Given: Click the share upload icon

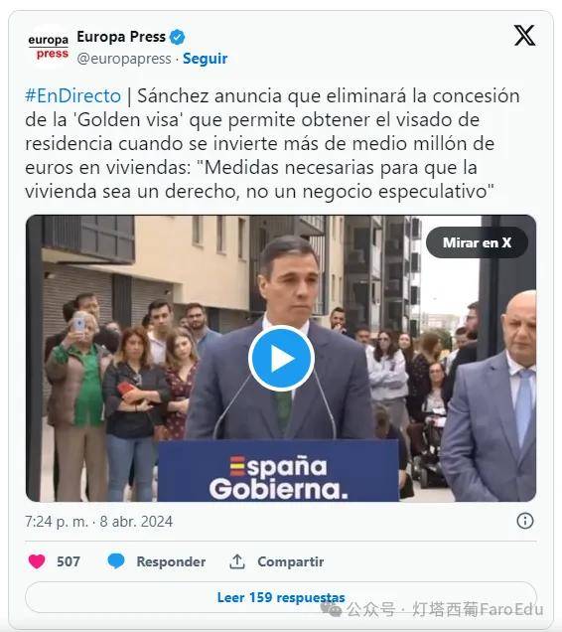Looking at the screenshot, I should pyautogui.click(x=237, y=561).
